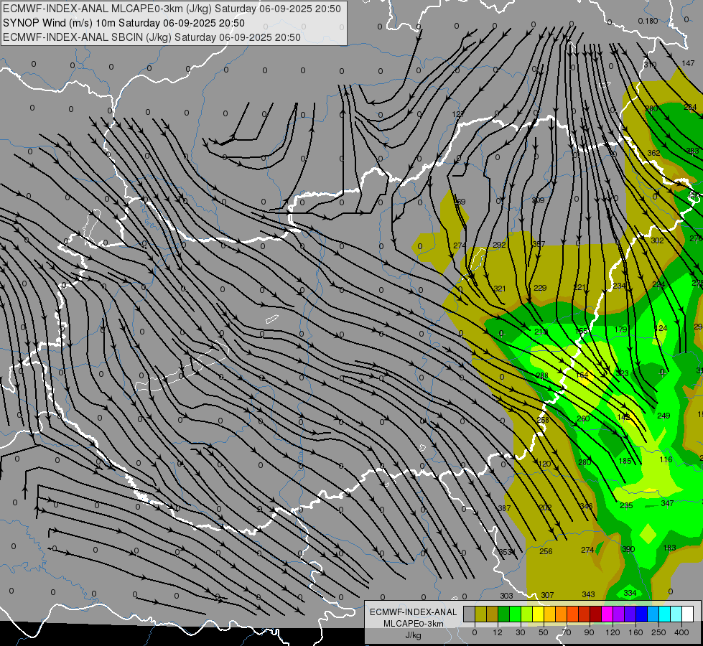The height and width of the screenshot is (646, 703).
Task: Click the map value 284
Action: tap(690, 107)
